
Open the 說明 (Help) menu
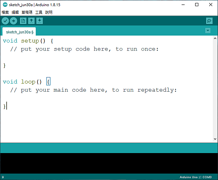coord(49,12)
